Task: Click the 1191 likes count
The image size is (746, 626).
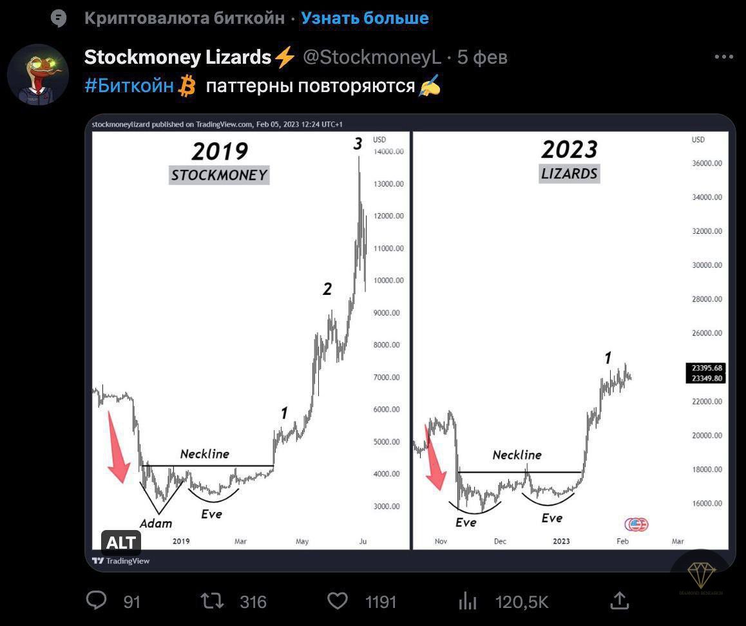Action: tap(381, 602)
